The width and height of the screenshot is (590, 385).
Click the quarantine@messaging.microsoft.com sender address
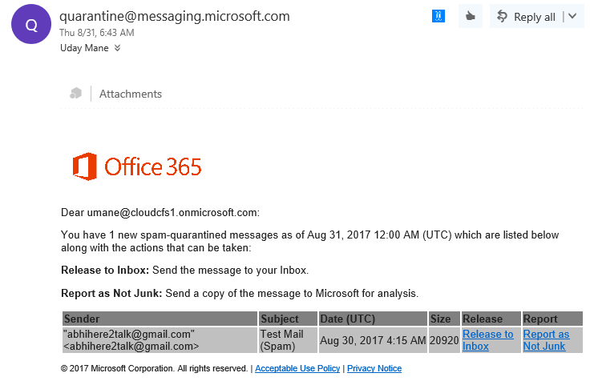[x=175, y=16]
